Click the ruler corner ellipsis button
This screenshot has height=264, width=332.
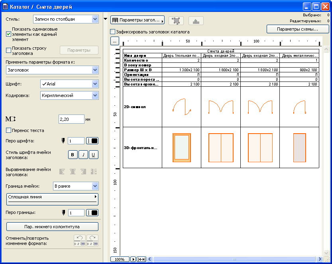[x=114, y=41]
